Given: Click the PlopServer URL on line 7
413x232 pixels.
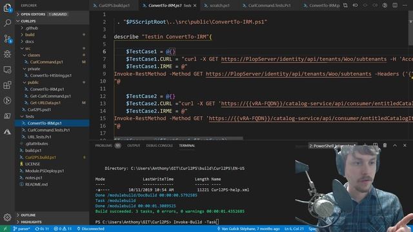Looking at the screenshot, I should coord(304,59).
